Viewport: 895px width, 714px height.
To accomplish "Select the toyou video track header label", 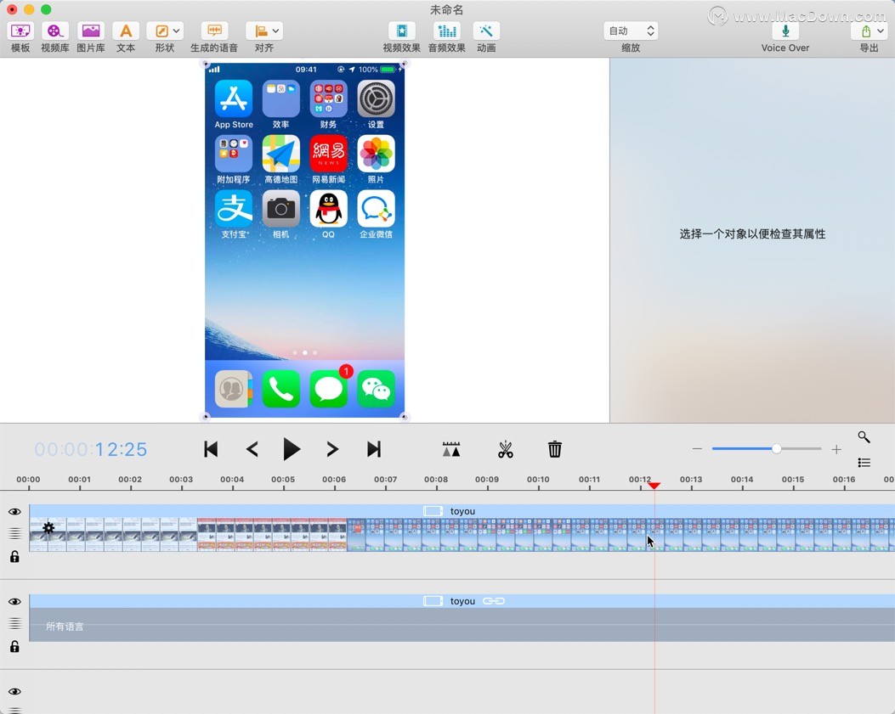I will 462,511.
